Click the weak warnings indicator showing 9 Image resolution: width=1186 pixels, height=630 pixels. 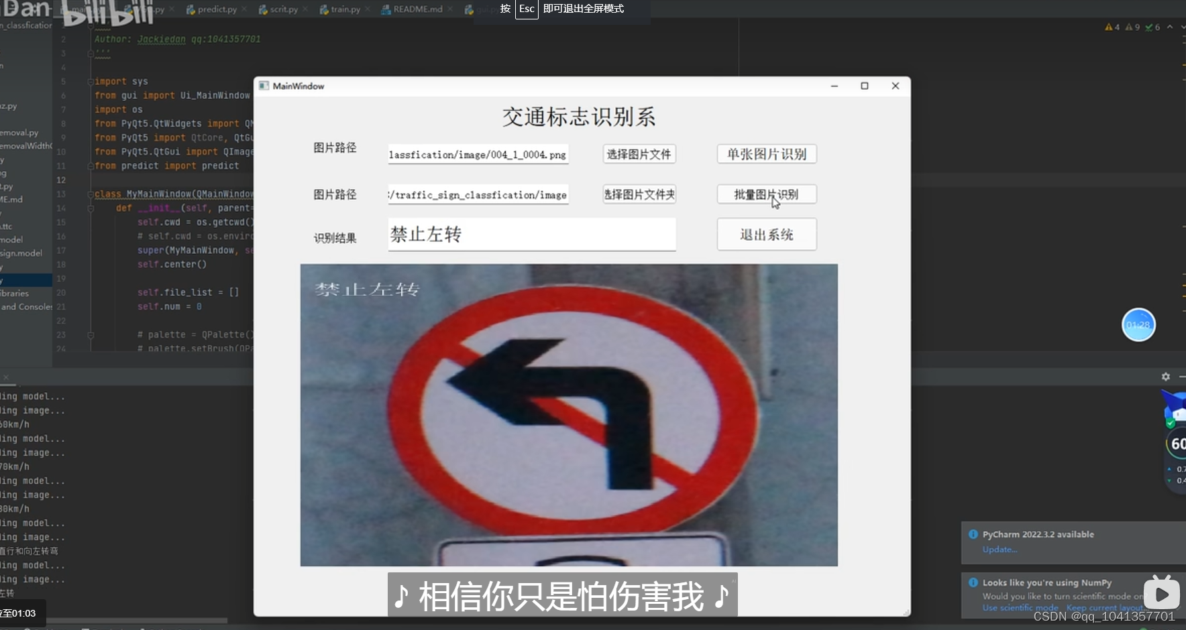click(1132, 27)
